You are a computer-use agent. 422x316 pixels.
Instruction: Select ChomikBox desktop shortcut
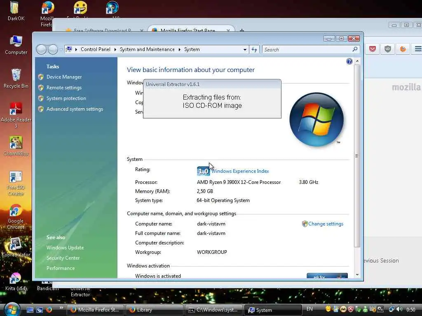pyautogui.click(x=16, y=146)
